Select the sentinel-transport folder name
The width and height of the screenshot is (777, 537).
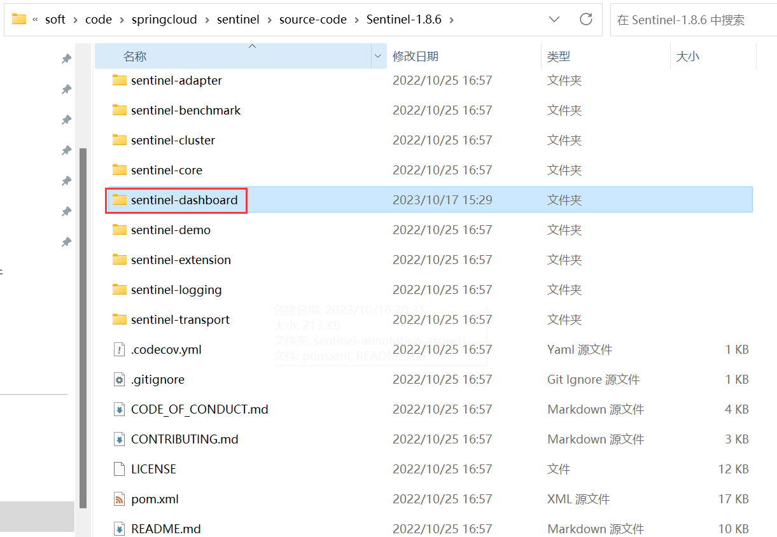180,319
